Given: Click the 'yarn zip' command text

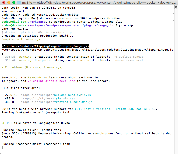Looking at the screenshot, I should click(126, 25).
